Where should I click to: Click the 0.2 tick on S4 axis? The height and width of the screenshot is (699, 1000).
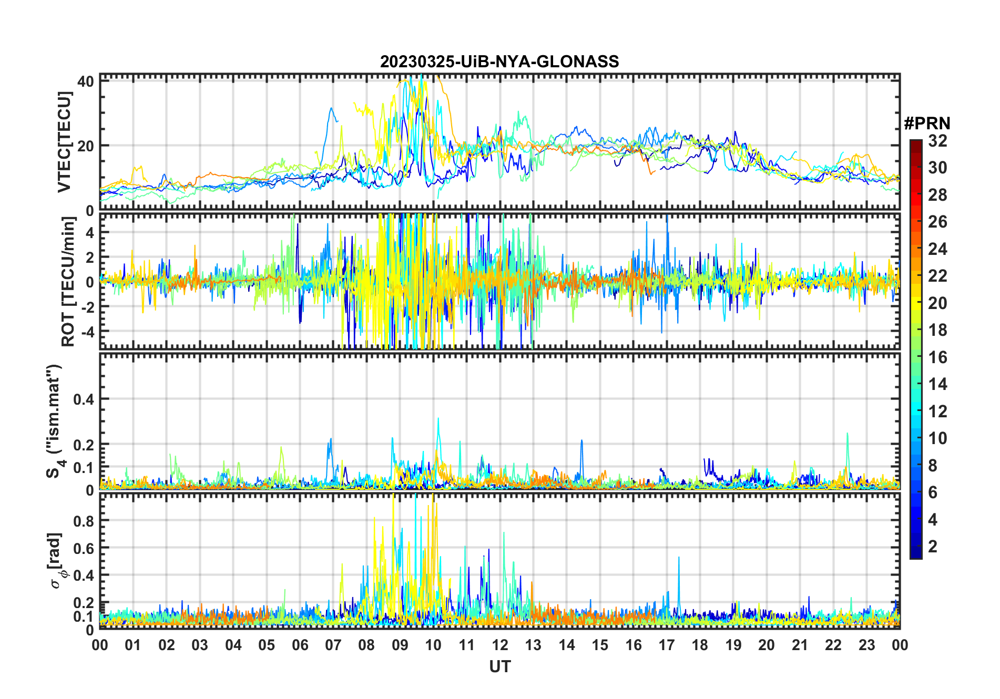point(84,445)
